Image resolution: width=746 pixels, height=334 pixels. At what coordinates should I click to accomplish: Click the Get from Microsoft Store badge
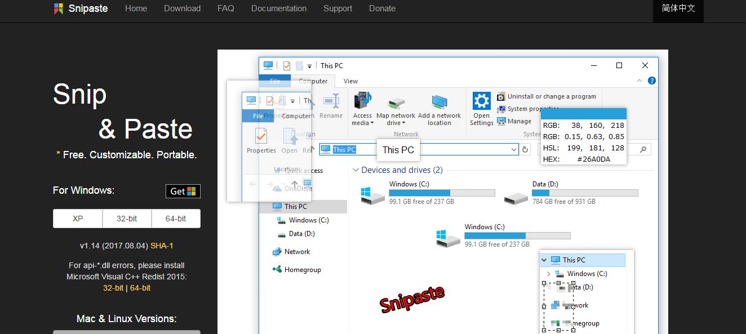click(x=183, y=191)
